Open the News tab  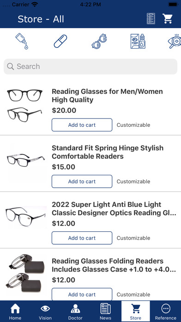(106, 311)
